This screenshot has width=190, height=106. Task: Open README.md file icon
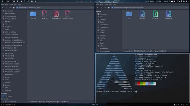click(56, 15)
